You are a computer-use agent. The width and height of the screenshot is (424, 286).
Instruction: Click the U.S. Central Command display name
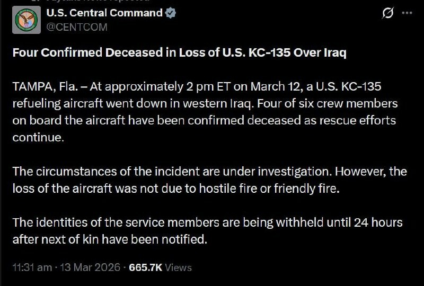[x=104, y=13]
